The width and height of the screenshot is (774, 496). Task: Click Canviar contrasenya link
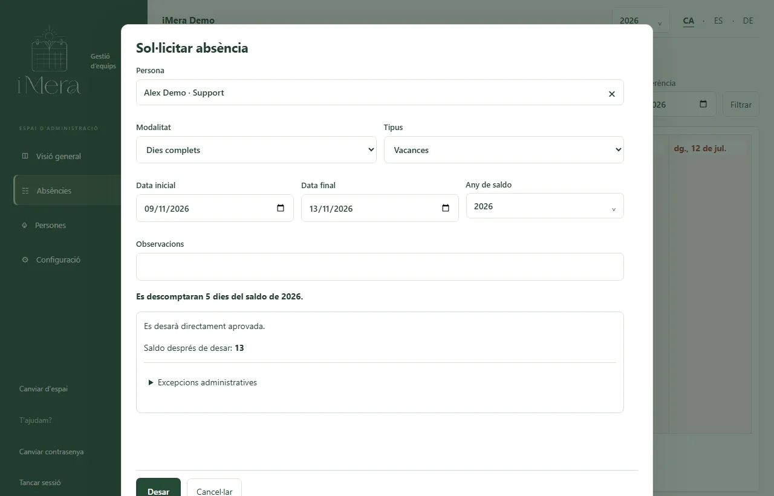coord(51,452)
